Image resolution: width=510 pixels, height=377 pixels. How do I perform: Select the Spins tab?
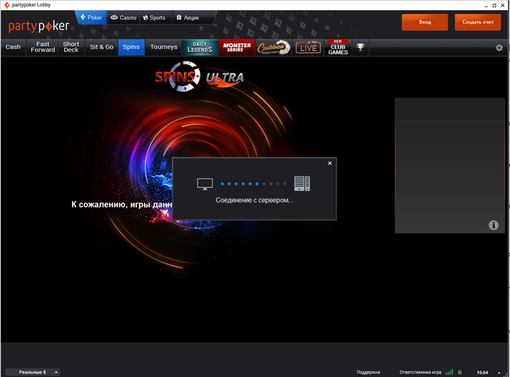(x=131, y=47)
